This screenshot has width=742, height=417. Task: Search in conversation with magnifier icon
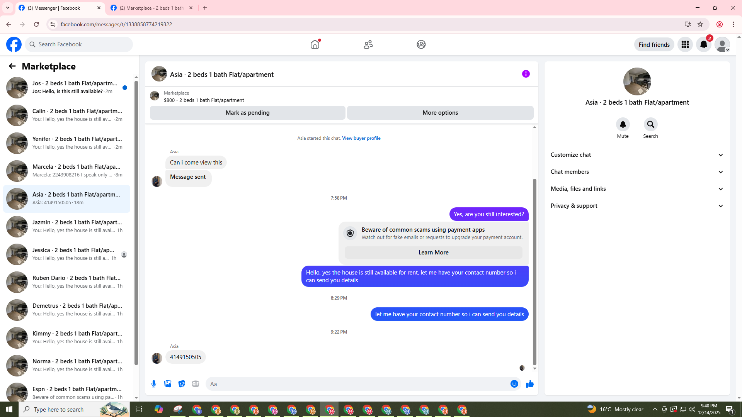pyautogui.click(x=650, y=125)
